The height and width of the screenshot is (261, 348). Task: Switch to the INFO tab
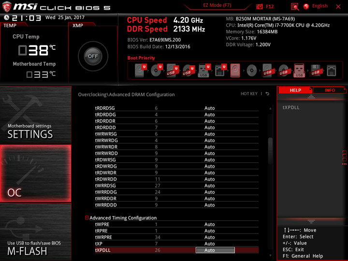[330, 90]
